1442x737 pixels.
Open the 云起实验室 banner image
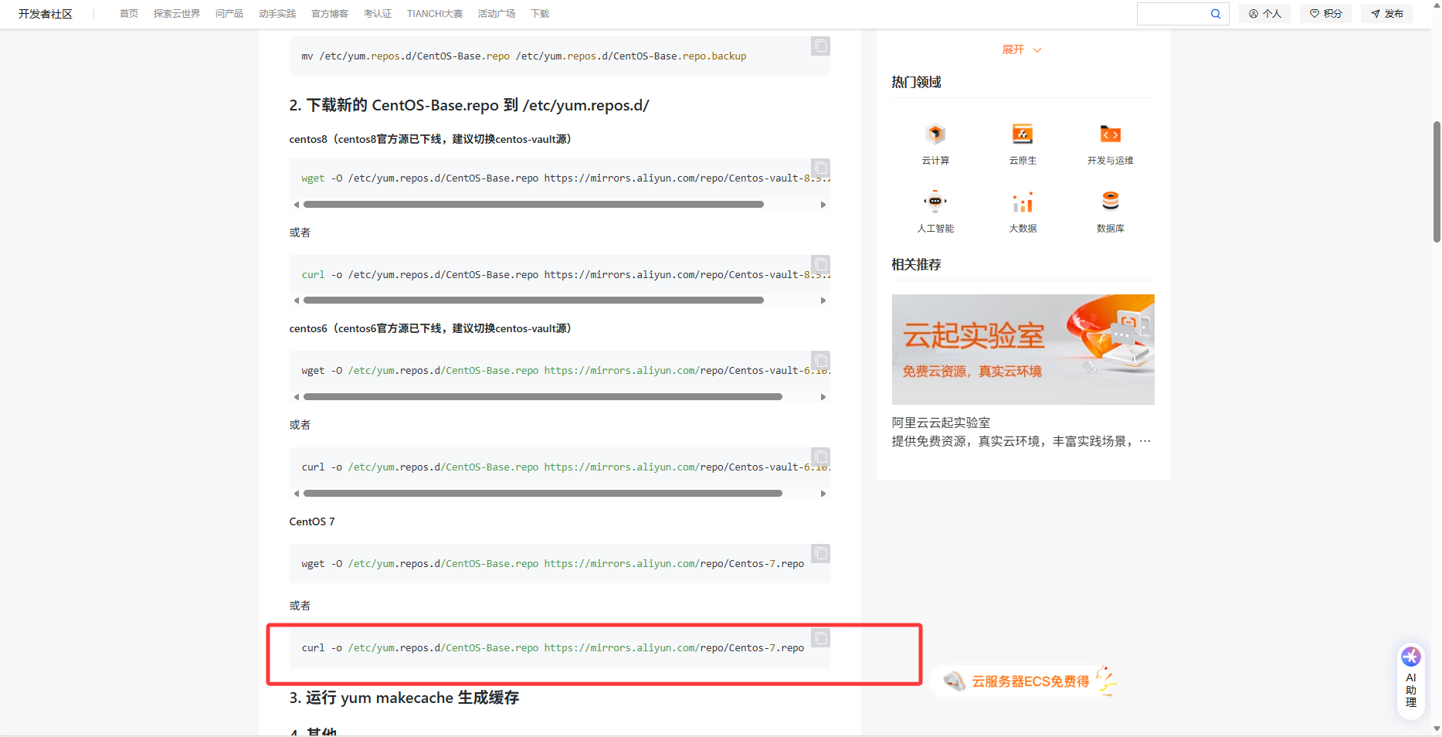(1023, 349)
